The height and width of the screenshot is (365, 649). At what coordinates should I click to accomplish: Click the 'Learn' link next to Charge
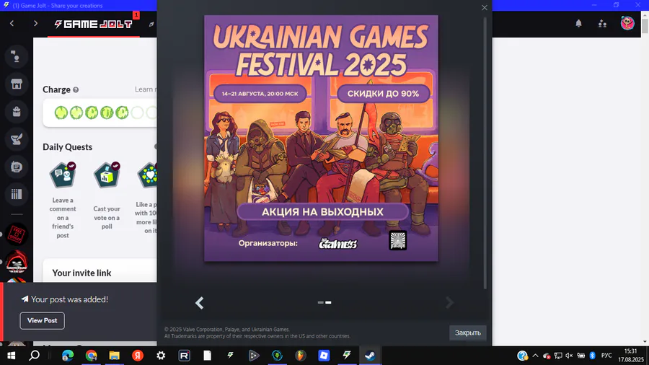pyautogui.click(x=145, y=89)
